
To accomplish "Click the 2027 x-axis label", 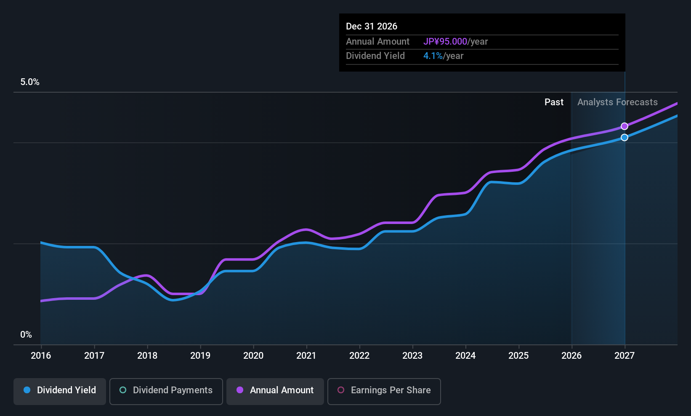I will pyautogui.click(x=625, y=356).
